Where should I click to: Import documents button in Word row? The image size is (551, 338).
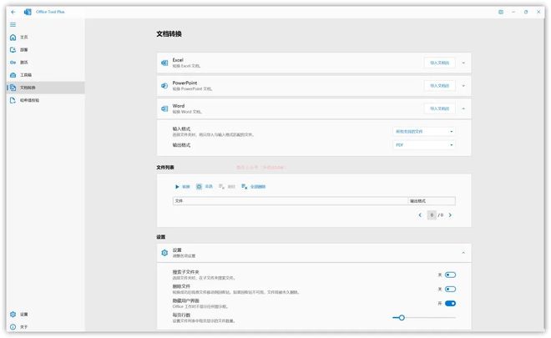[440, 109]
